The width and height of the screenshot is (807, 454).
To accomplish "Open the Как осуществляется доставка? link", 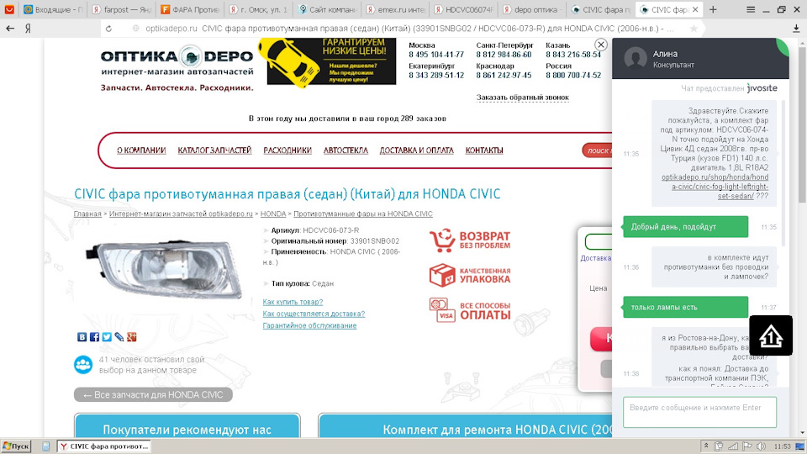I will 314,314.
